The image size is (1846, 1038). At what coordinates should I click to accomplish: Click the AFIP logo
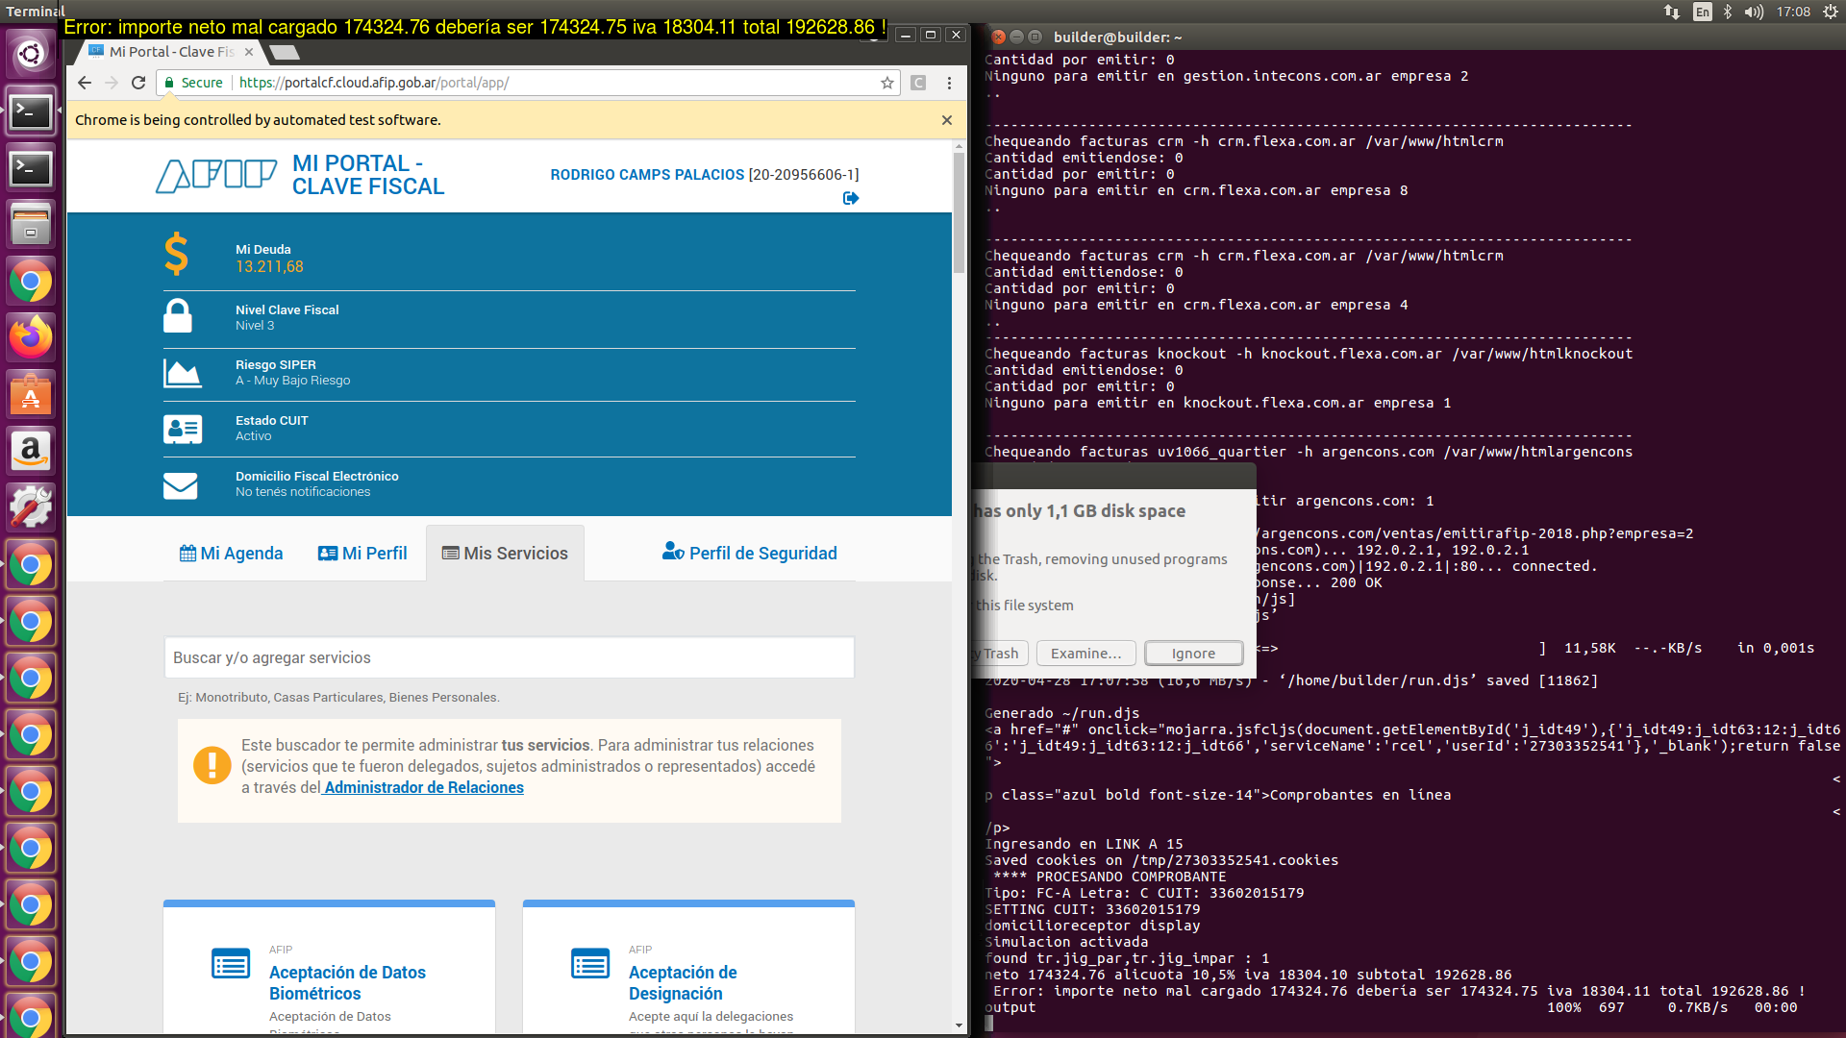216,175
